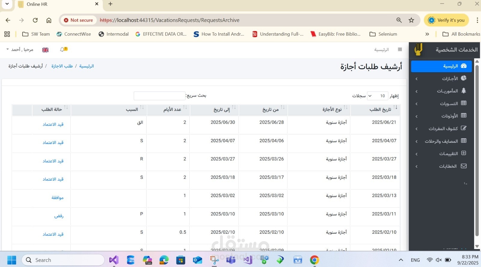Image resolution: width=481 pixels, height=267 pixels.
Task: Bookmark this page with star icon
Action: [x=411, y=20]
